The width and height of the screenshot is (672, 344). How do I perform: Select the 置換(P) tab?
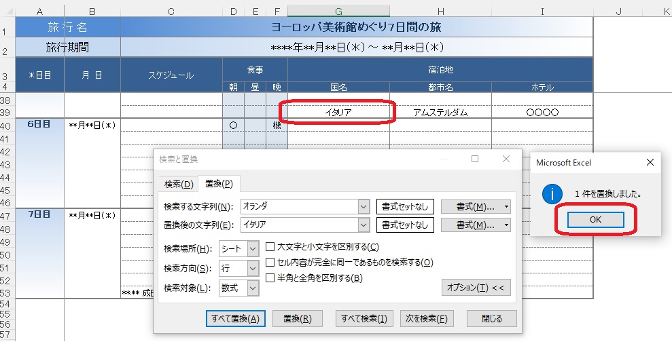219,184
